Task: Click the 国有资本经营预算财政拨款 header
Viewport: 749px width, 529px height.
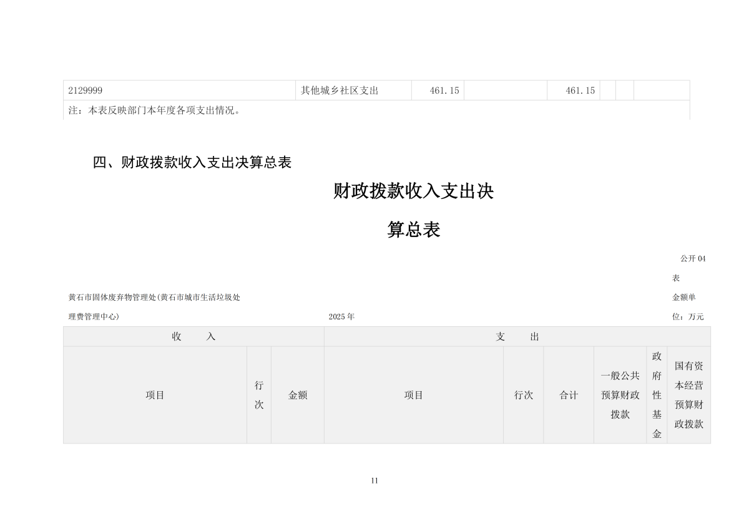Action: (x=689, y=396)
